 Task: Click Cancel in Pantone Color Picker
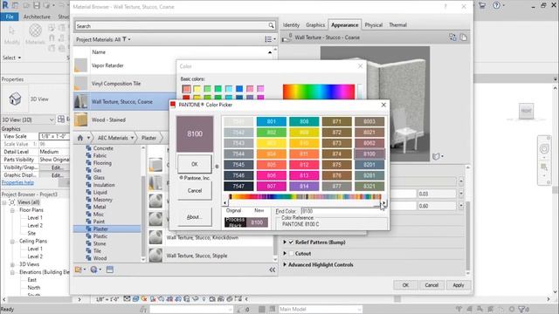(194, 190)
